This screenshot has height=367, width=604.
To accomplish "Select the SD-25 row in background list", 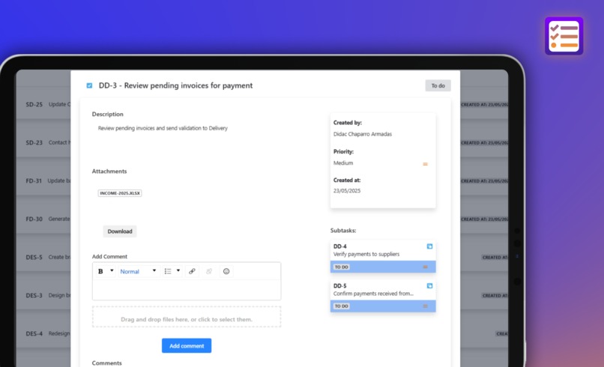I will (43, 104).
